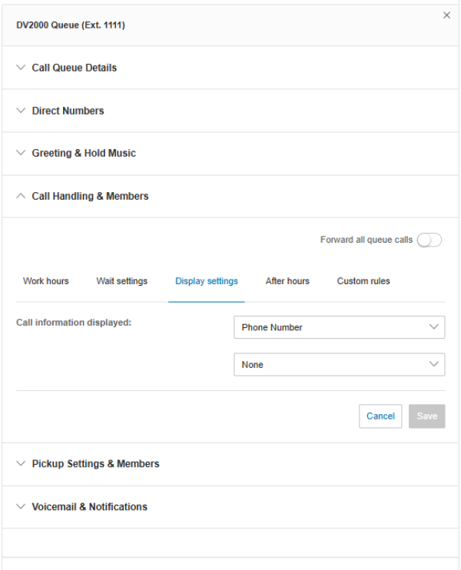
Task: Close the DV2000 Queue panel
Action: point(446,15)
